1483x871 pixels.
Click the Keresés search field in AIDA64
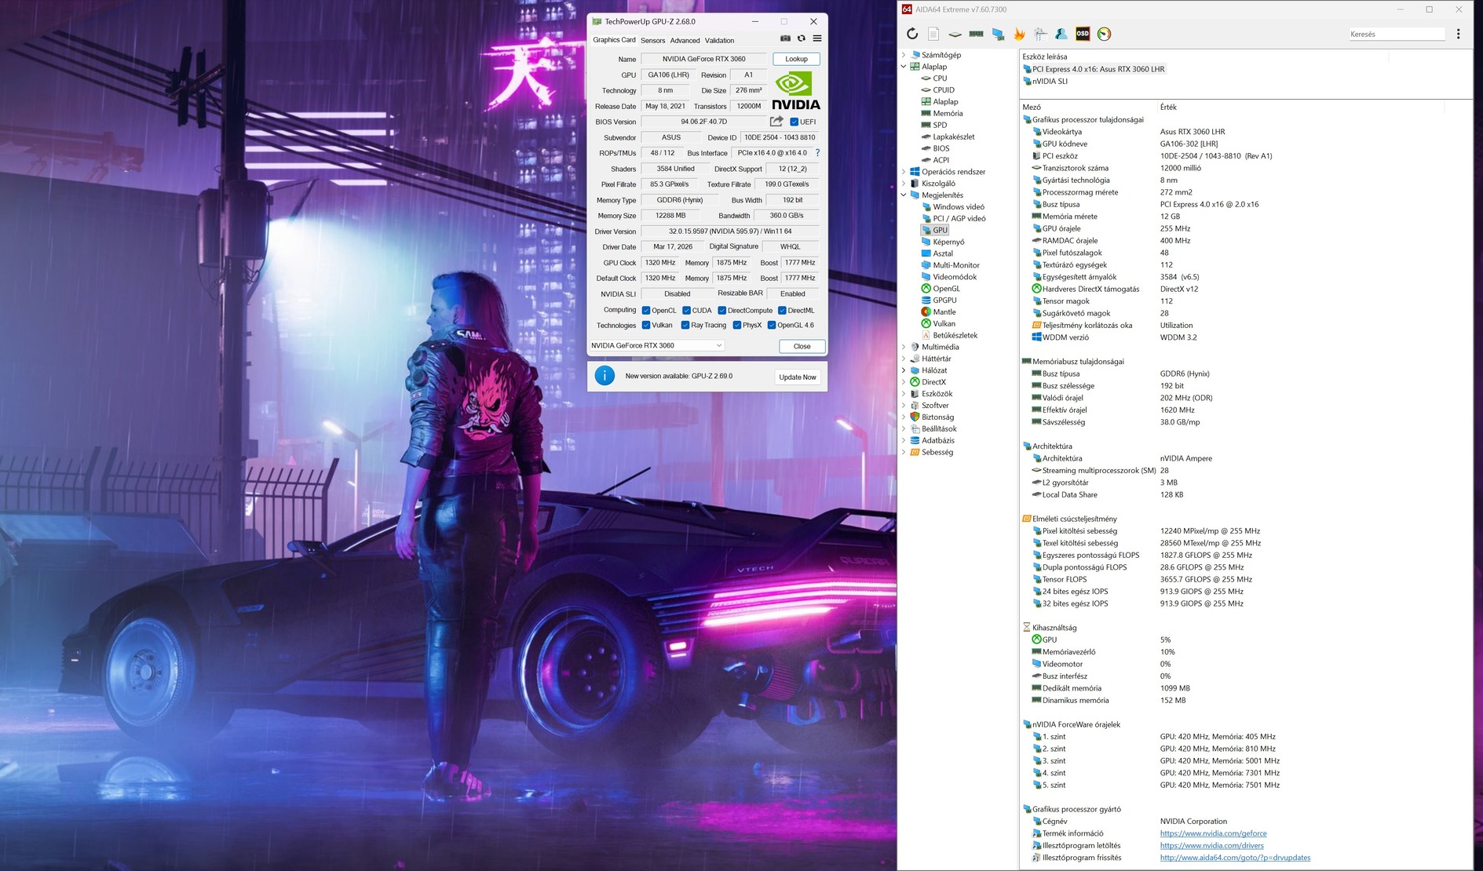pos(1397,34)
